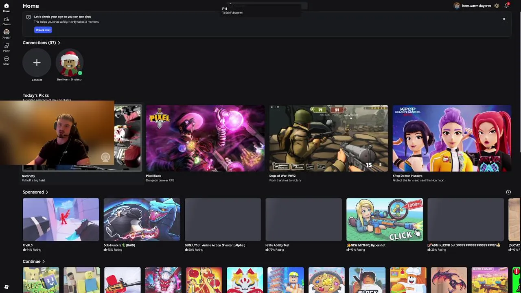Viewport: 521px width, 293px height.
Task: Click the Notoriety game title
Action: [x=28, y=176]
